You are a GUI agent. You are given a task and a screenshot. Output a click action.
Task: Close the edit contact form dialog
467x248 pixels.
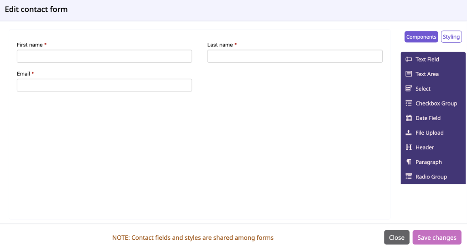pyautogui.click(x=396, y=238)
